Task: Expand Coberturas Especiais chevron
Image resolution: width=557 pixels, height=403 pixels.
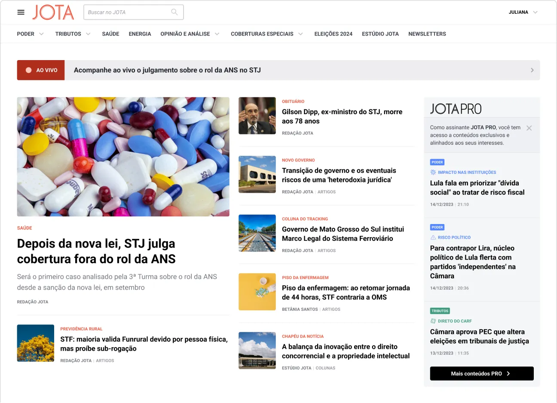Action: 300,34
